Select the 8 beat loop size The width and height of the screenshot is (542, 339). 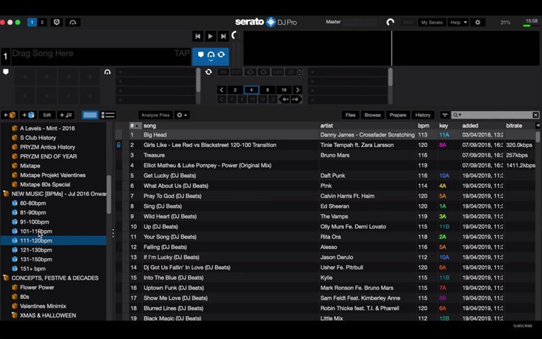[x=267, y=89]
